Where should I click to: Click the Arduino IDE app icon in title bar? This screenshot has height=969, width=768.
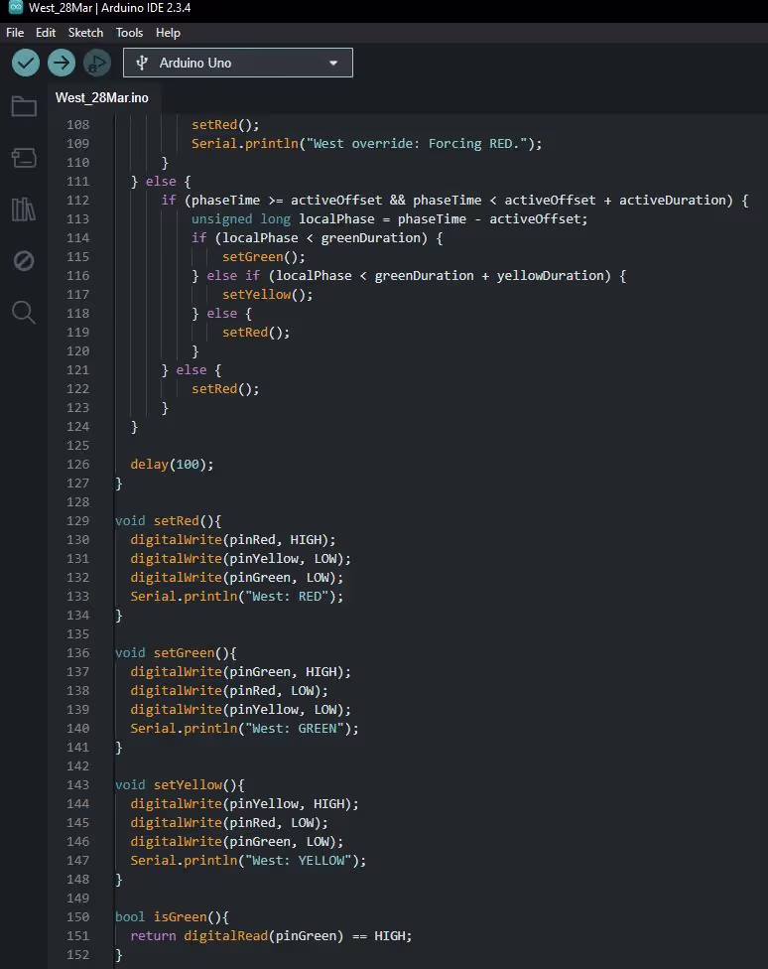point(14,8)
